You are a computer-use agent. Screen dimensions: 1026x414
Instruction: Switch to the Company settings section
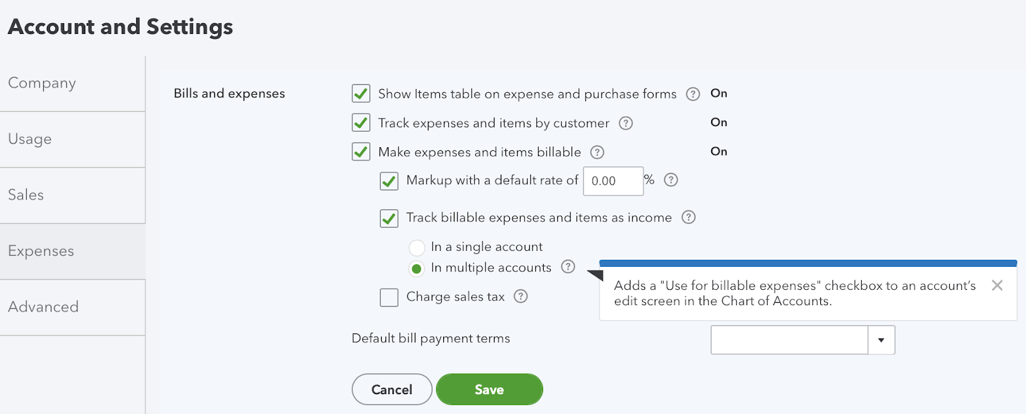42,83
